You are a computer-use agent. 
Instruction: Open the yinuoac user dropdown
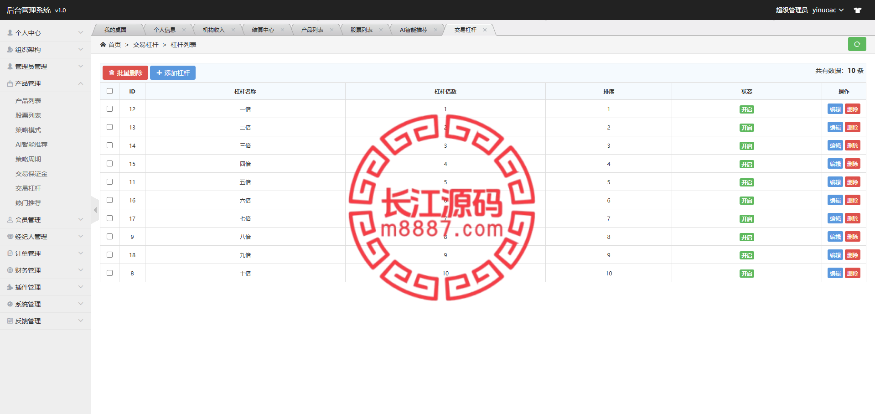click(828, 10)
